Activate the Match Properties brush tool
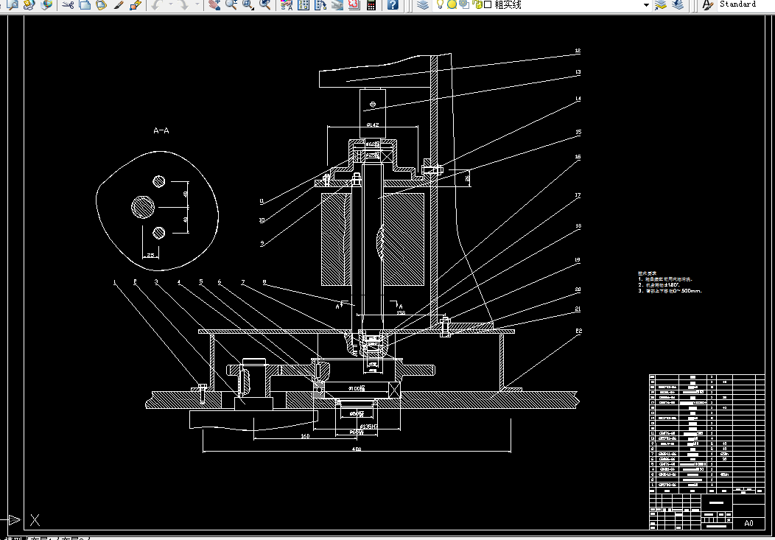The width and height of the screenshot is (775, 540). [x=119, y=5]
